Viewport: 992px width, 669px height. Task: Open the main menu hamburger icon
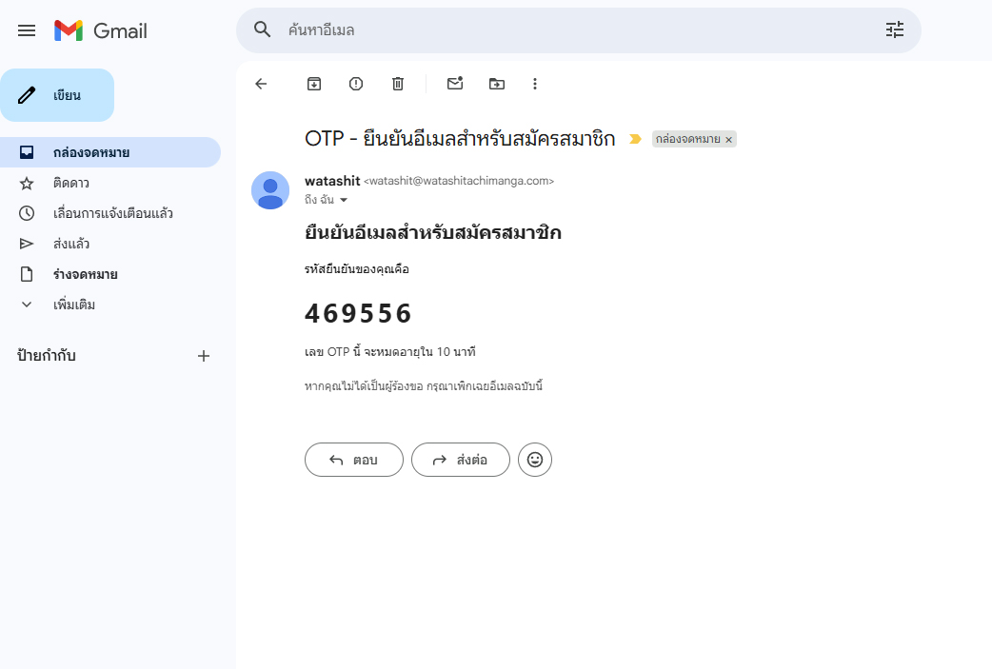pos(27,30)
